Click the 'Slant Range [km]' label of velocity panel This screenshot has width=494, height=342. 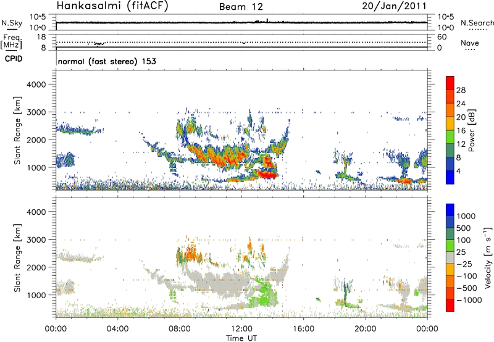click(x=17, y=257)
